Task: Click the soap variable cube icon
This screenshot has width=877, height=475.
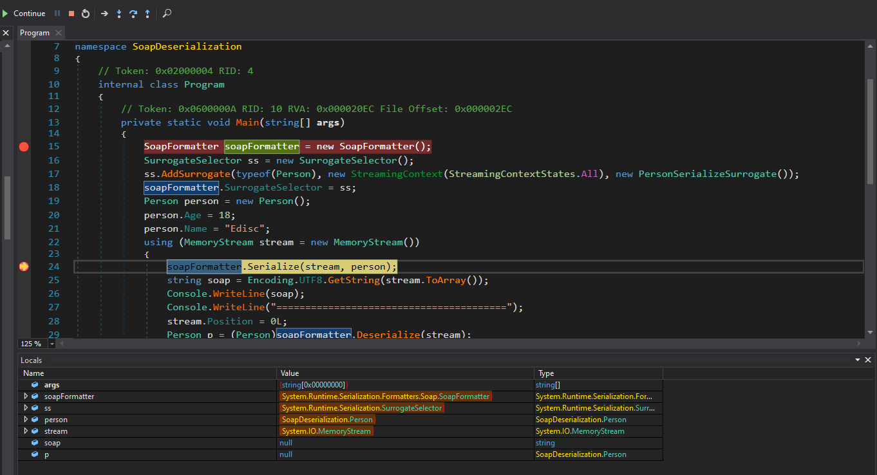Action: pos(35,443)
